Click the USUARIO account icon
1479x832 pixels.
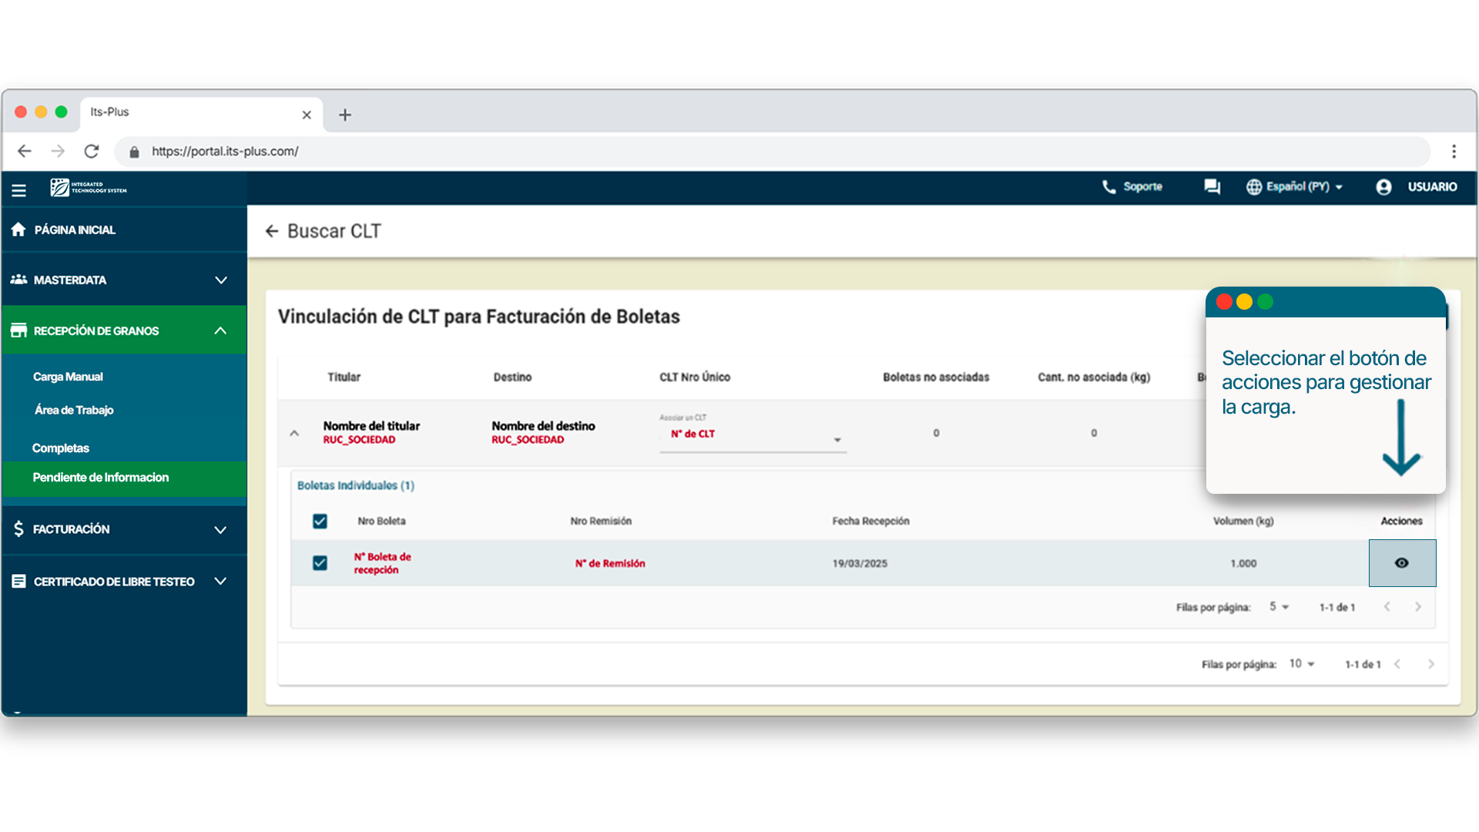(x=1383, y=187)
